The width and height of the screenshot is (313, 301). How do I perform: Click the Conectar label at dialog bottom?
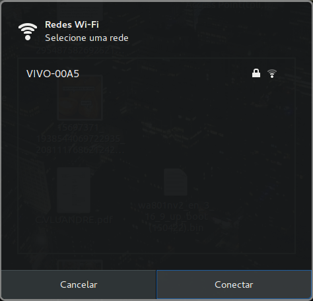(234, 284)
